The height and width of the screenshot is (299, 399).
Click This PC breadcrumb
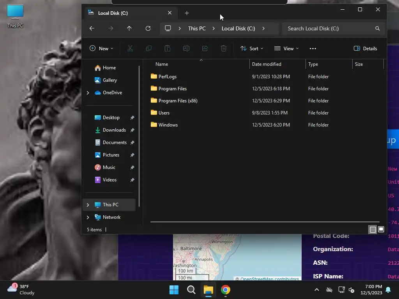197,28
